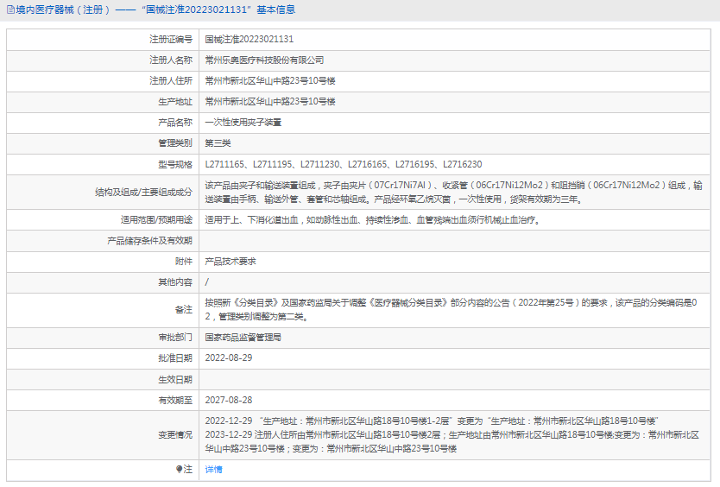
Task: Select the 生效日期 label
Action: coord(175,379)
